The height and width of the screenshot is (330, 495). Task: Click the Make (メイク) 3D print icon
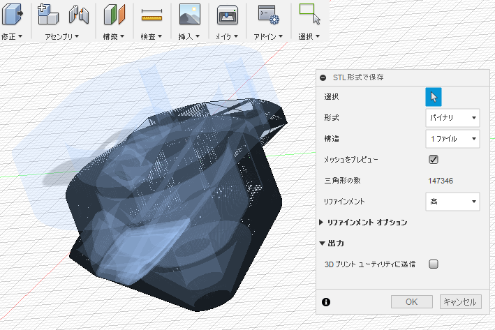click(228, 15)
